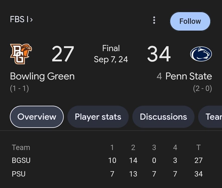Click Bowling Green's score of 27
The width and height of the screenshot is (222, 188).
pos(63,54)
